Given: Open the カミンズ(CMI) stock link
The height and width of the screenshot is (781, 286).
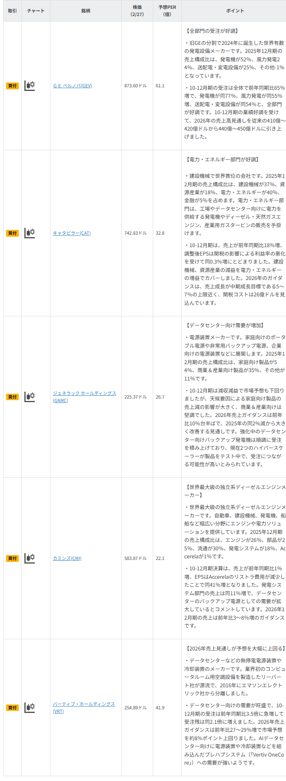Looking at the screenshot, I should coord(67,558).
